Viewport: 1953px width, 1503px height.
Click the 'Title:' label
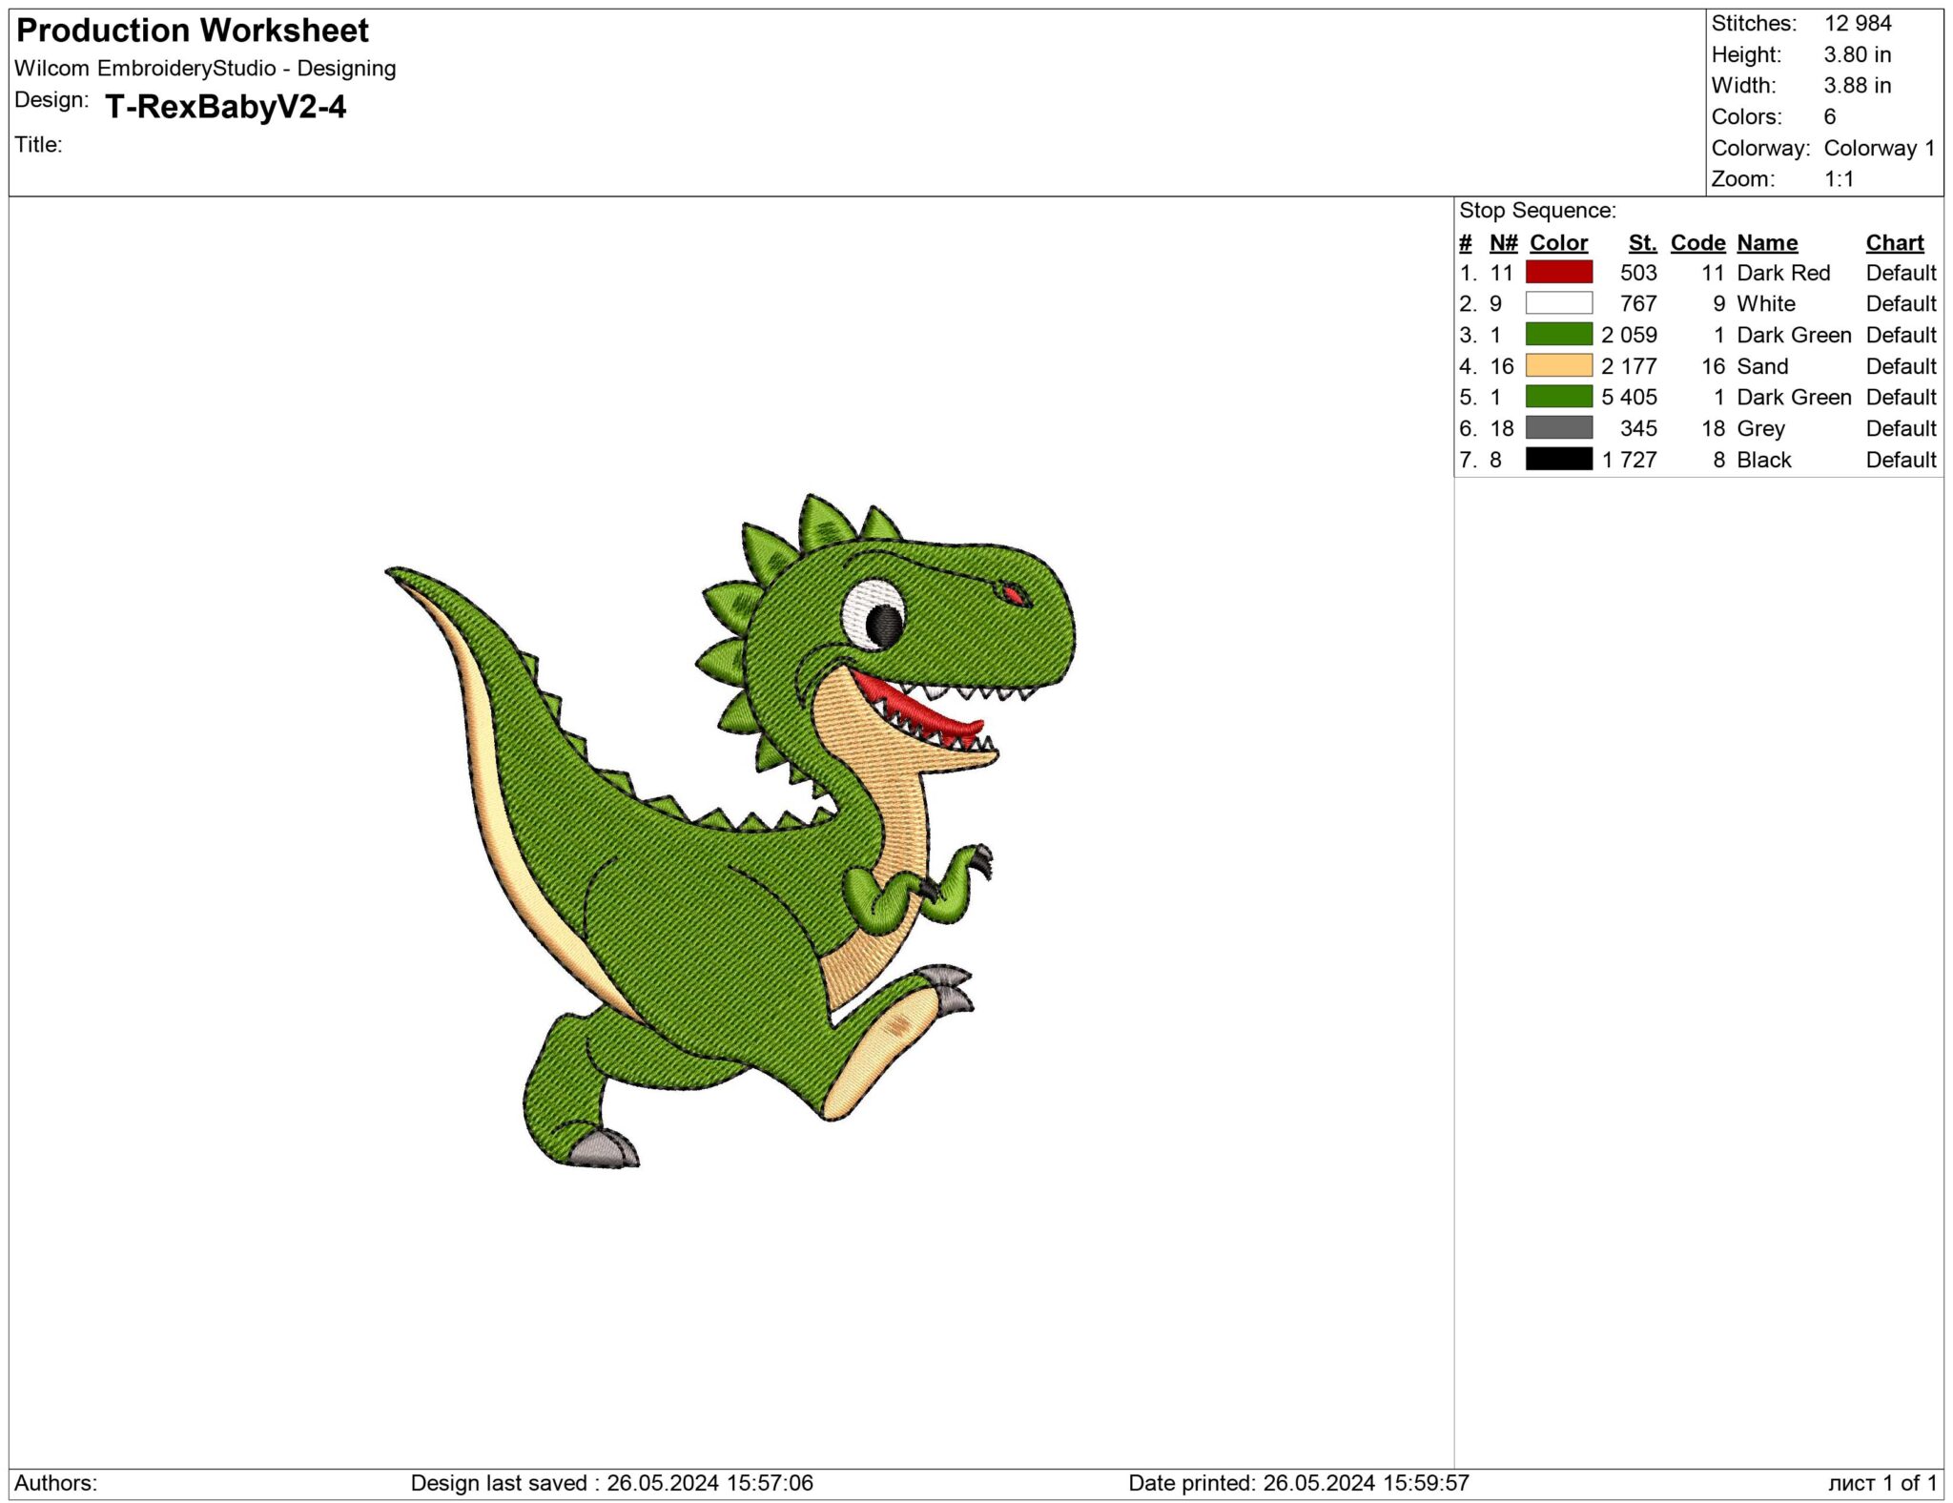click(38, 145)
